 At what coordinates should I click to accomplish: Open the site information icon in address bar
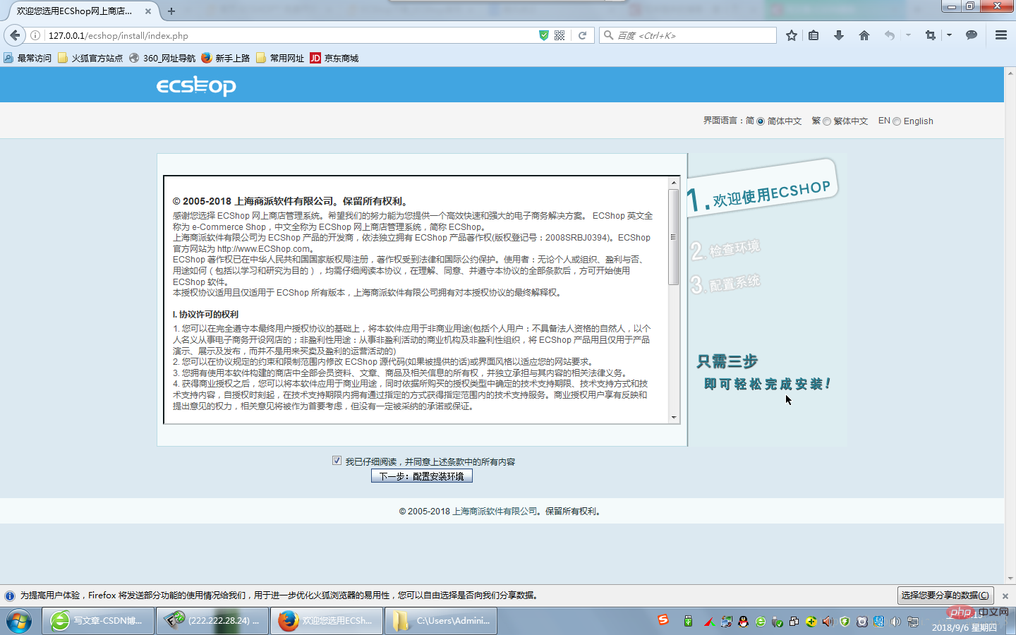click(35, 35)
